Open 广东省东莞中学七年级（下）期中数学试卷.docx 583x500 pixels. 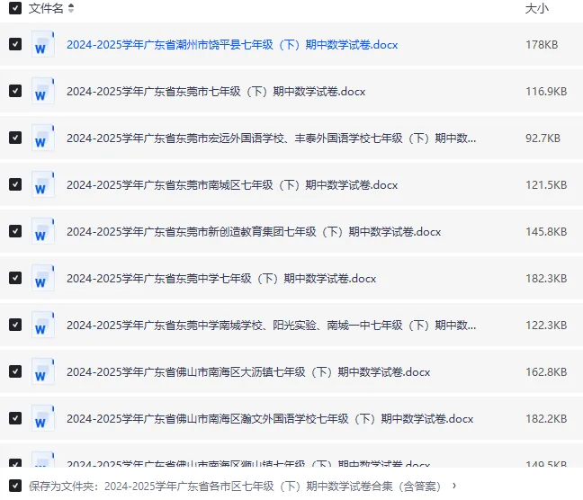(221, 279)
